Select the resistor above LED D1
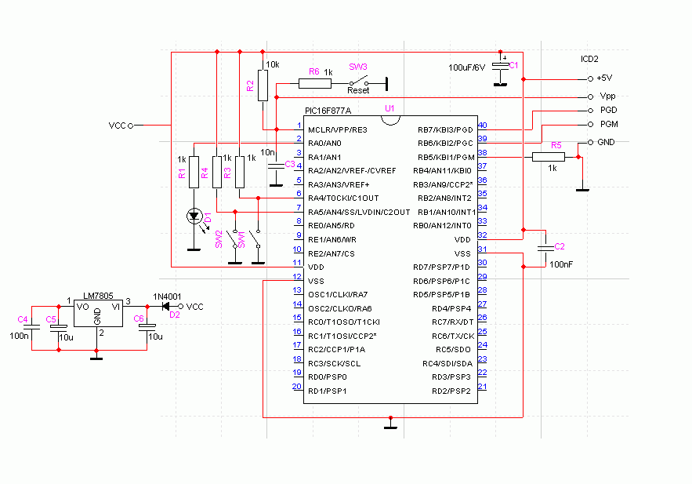 (194, 172)
